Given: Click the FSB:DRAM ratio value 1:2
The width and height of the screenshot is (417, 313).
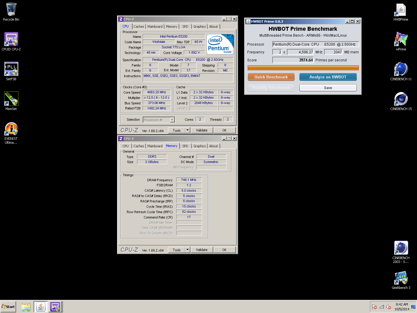Looking at the screenshot, I should [189, 185].
